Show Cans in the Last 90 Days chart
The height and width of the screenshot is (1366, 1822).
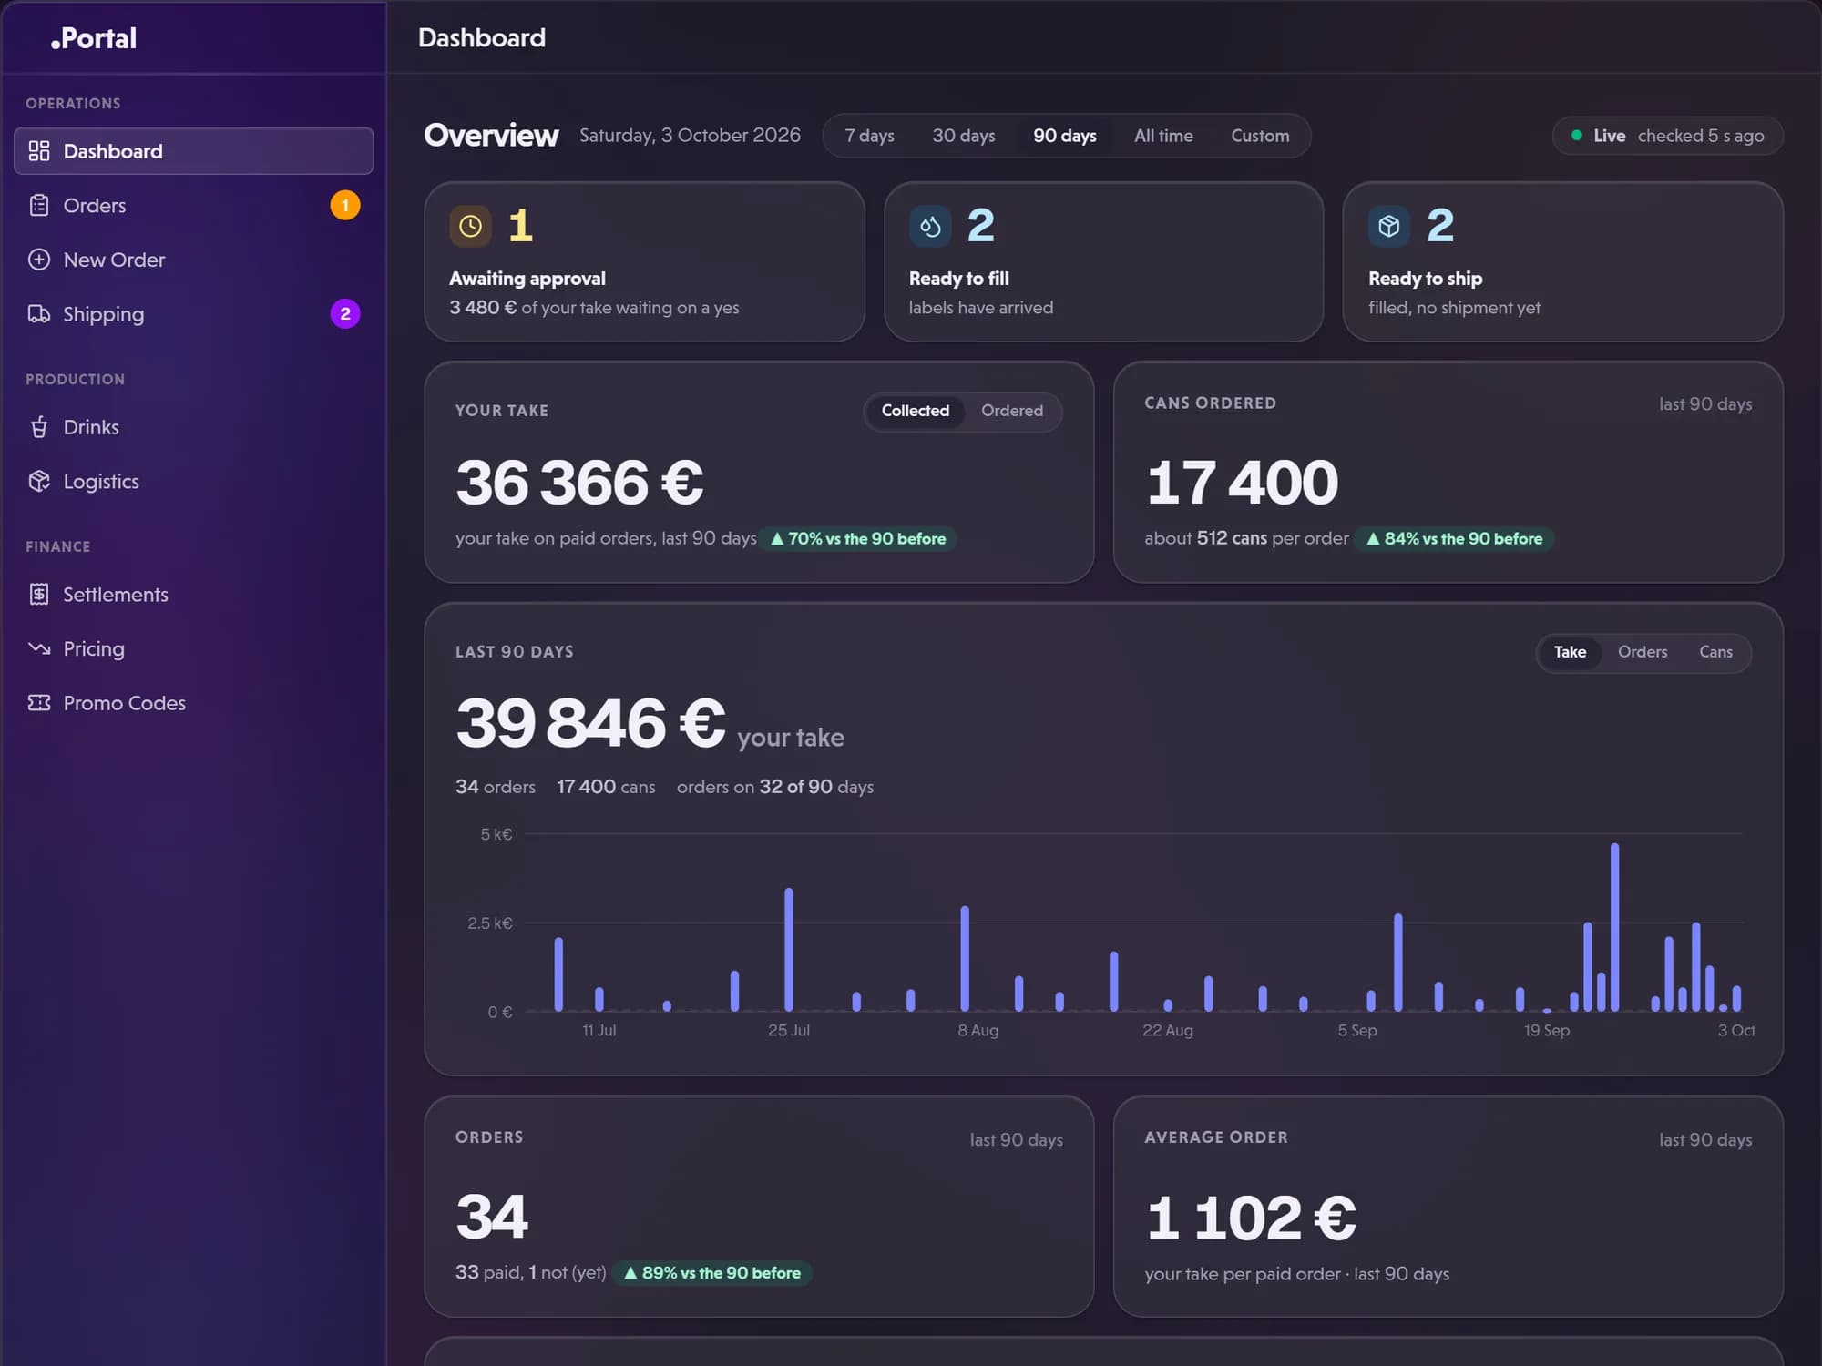(x=1715, y=652)
